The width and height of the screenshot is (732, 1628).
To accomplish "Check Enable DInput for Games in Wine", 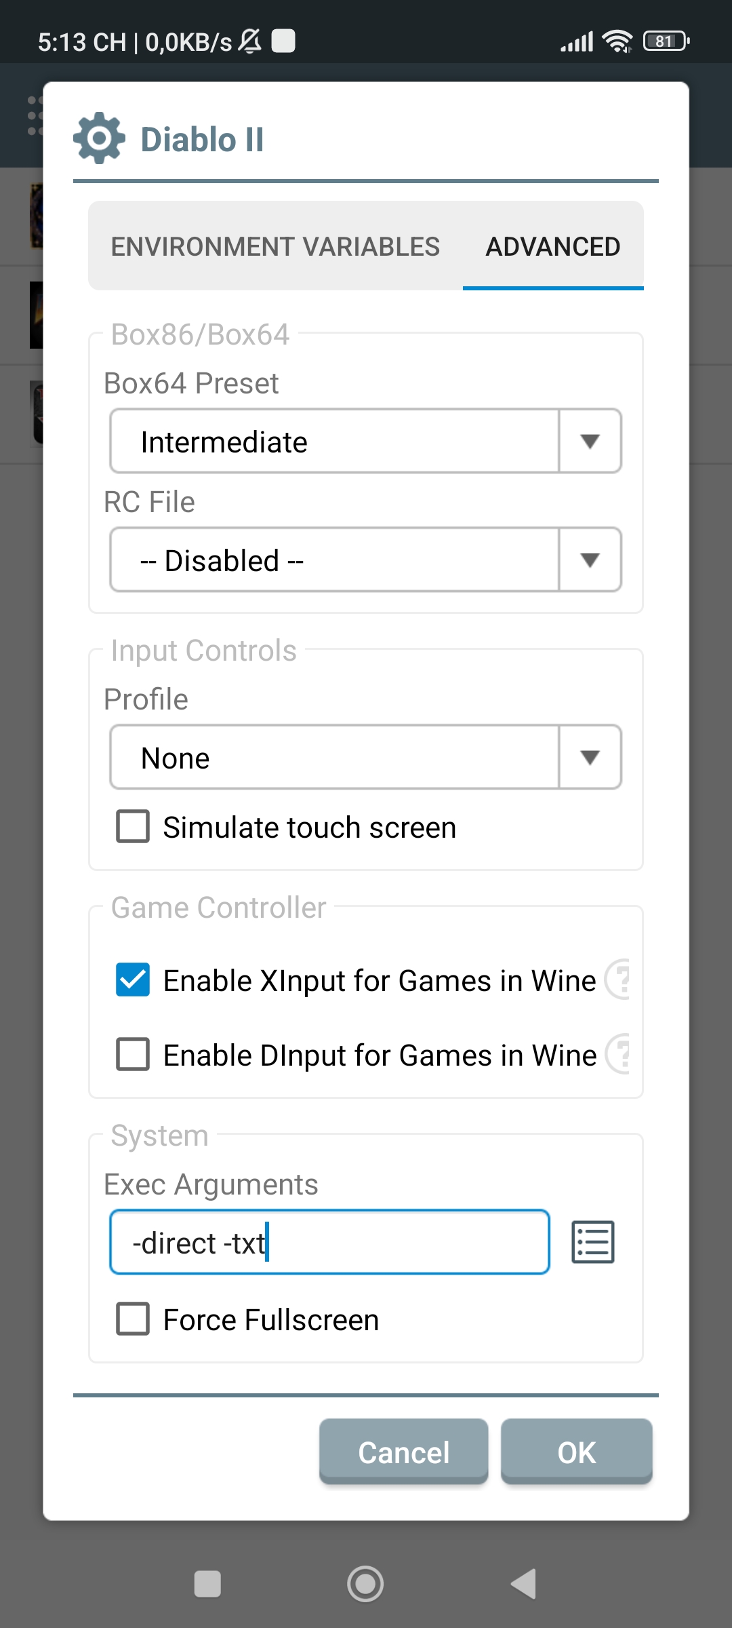I will pos(133,1055).
